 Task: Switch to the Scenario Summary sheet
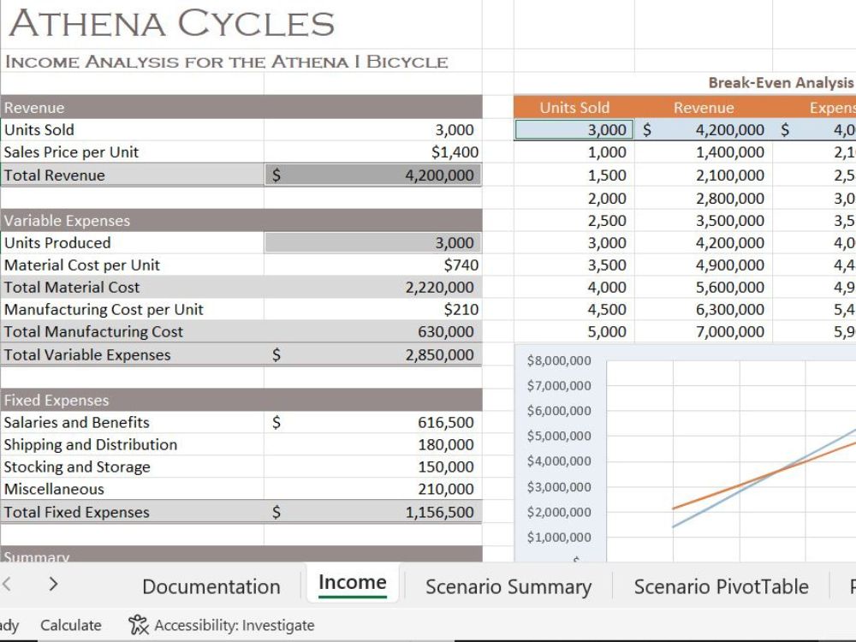508,586
